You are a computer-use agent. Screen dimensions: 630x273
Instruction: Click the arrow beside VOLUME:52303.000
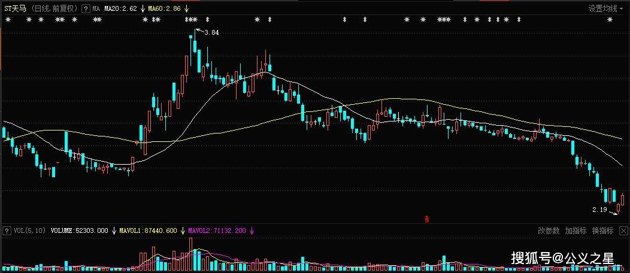coord(114,230)
